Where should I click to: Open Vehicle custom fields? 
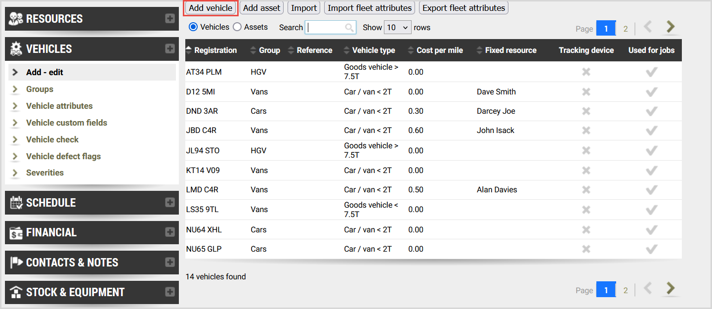click(67, 123)
